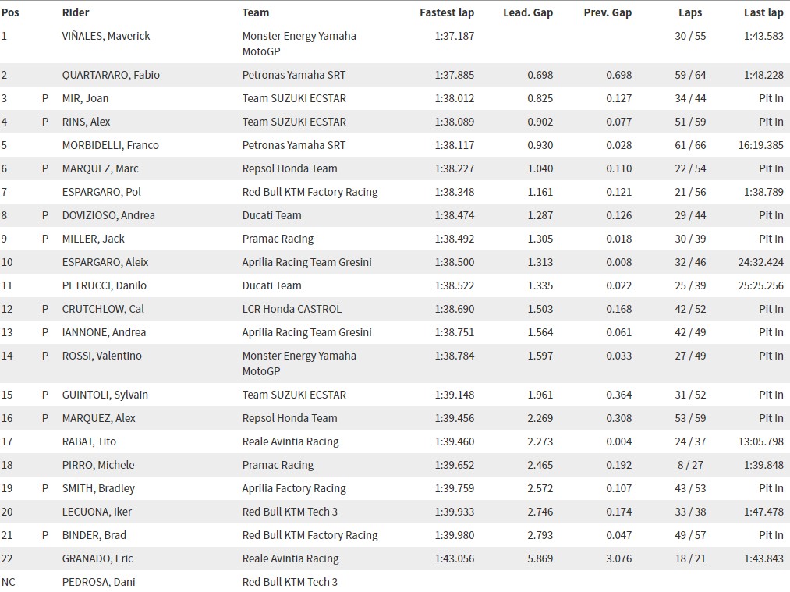Click the Fastest lap column header
The width and height of the screenshot is (790, 592).
446,12
